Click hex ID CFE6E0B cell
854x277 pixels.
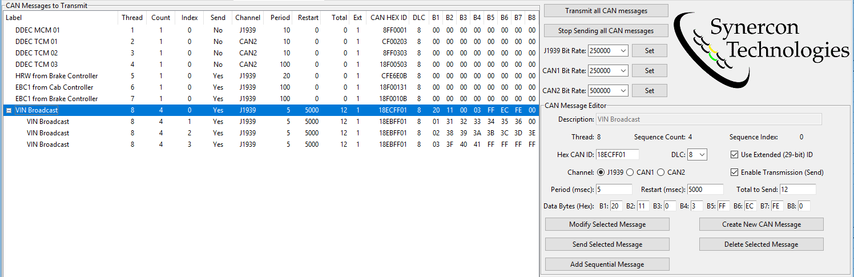coord(394,76)
